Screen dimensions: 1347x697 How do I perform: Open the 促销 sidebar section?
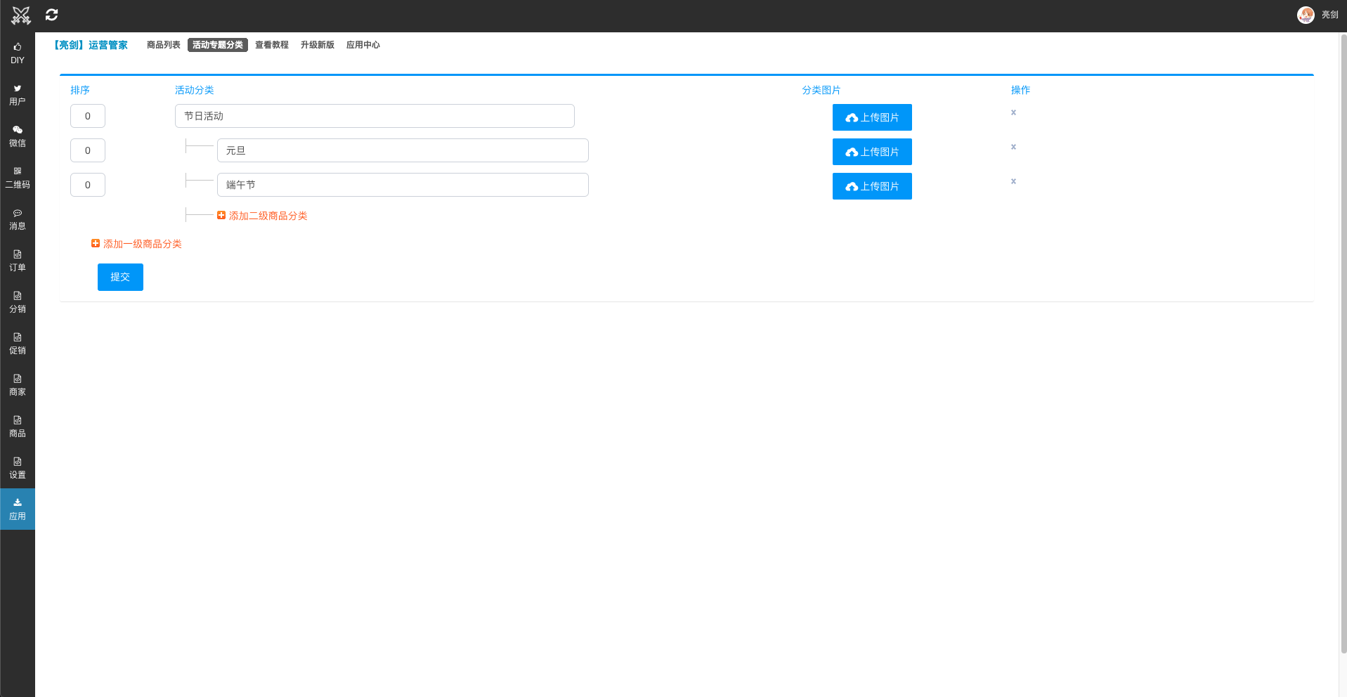coord(18,344)
